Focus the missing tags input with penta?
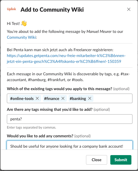138x171 pixels. [70, 119]
